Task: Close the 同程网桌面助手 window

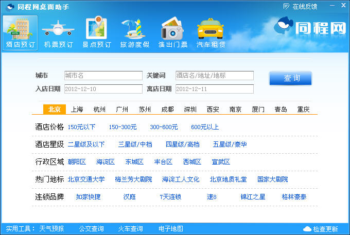Action: point(343,5)
